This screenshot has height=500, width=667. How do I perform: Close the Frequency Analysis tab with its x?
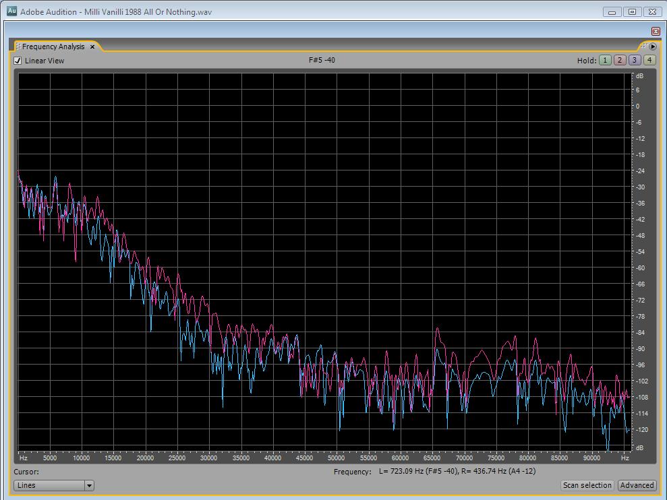(x=92, y=47)
